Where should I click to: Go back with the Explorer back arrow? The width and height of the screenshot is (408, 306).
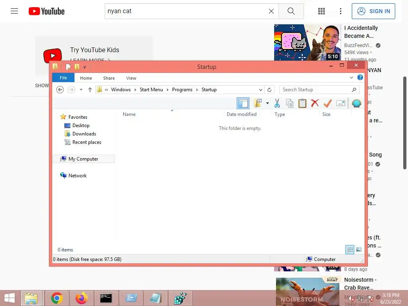tap(60, 90)
